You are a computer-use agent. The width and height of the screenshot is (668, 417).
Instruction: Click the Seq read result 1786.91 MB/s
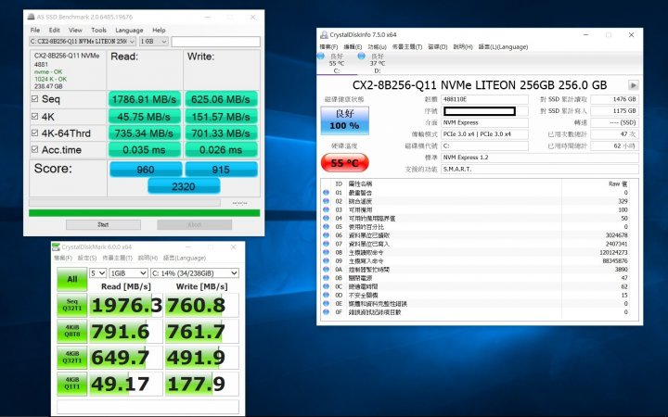(145, 99)
